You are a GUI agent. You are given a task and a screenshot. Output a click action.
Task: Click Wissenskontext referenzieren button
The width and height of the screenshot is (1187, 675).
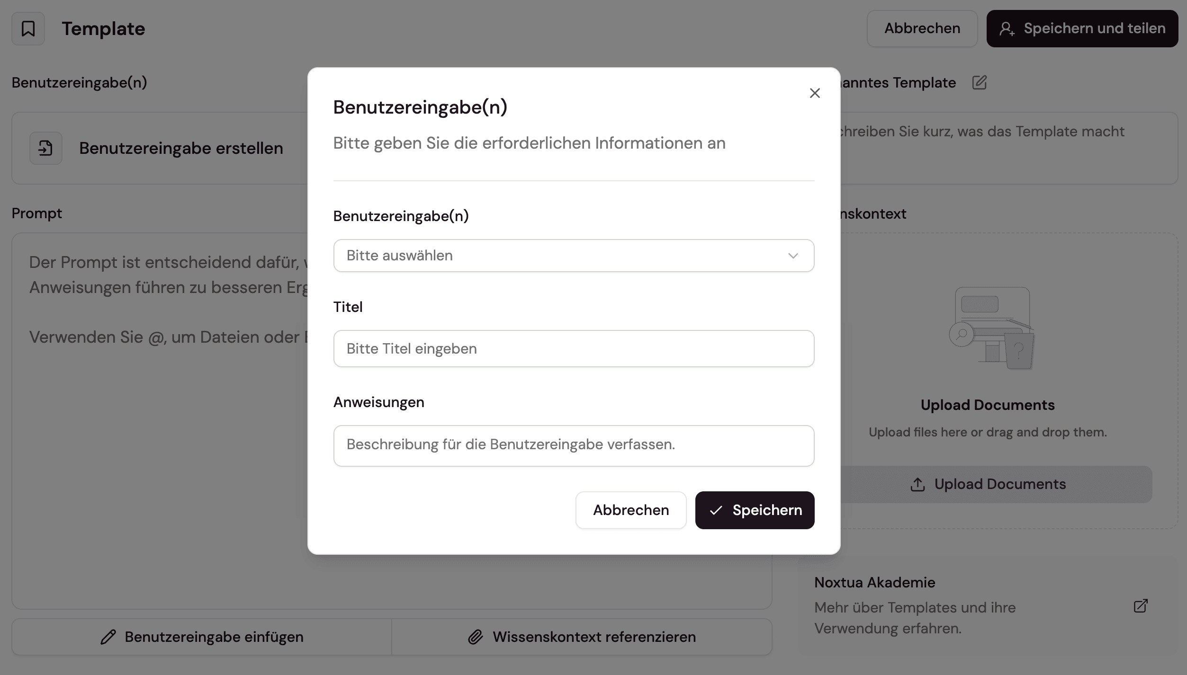582,637
